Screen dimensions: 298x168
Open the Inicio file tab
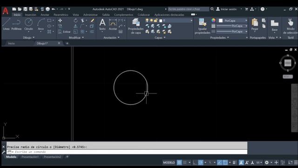pyautogui.click(x=11, y=43)
